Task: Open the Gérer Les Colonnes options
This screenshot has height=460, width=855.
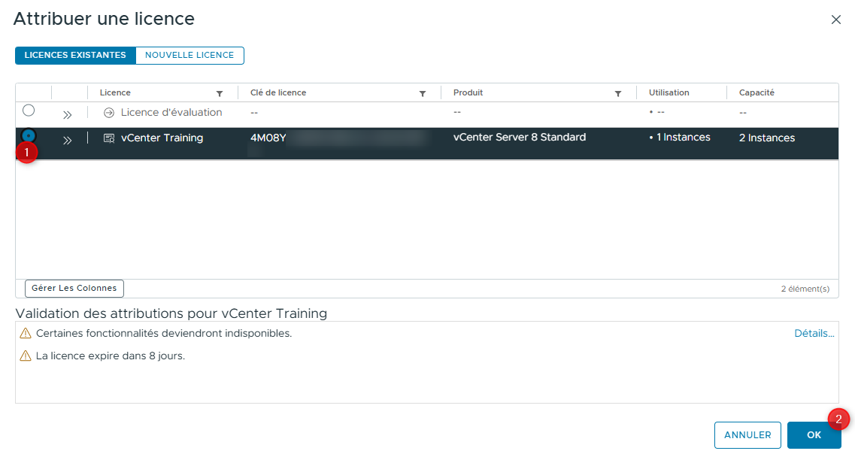Action: 74,289
